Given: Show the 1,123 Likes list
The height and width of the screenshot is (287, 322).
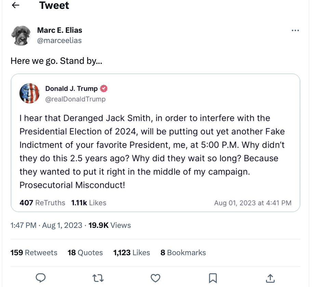Looking at the screenshot, I should pos(132,252).
